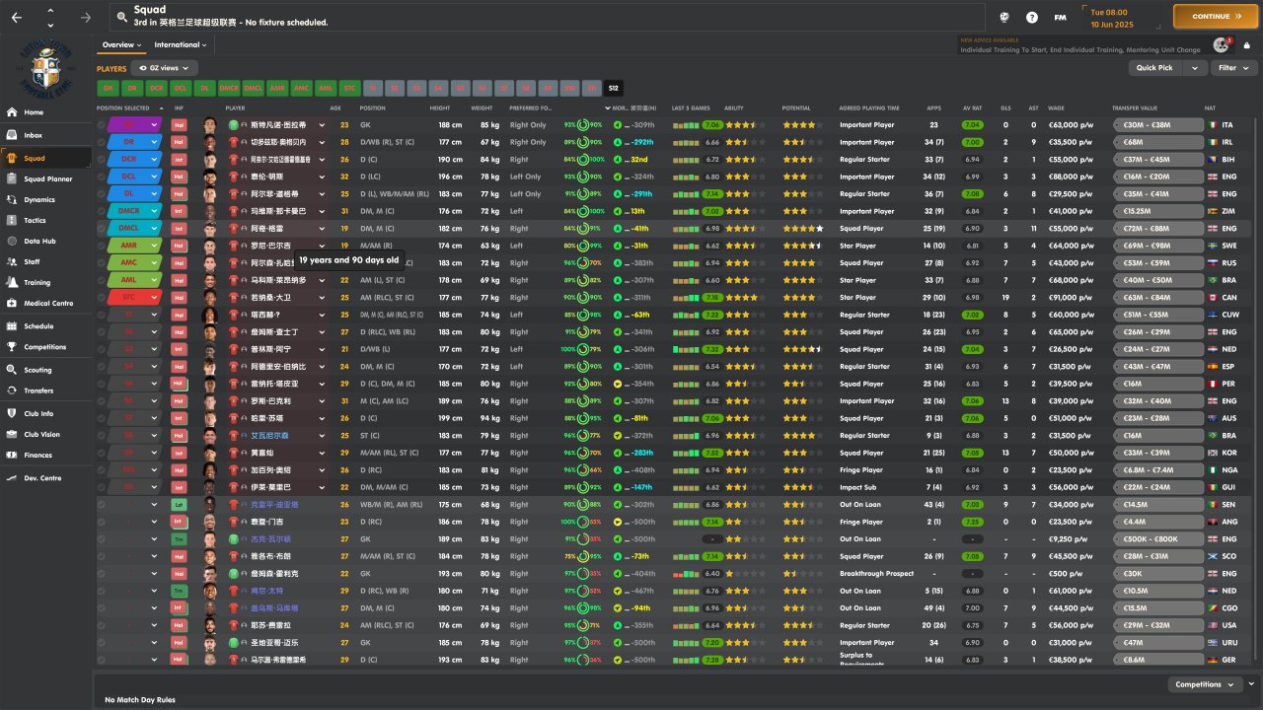Open Competitions in the sidebar

click(x=45, y=347)
